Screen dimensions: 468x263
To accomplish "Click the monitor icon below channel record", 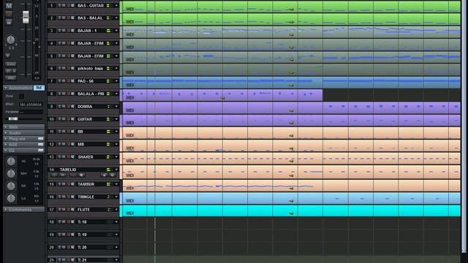I will (x=9, y=23).
